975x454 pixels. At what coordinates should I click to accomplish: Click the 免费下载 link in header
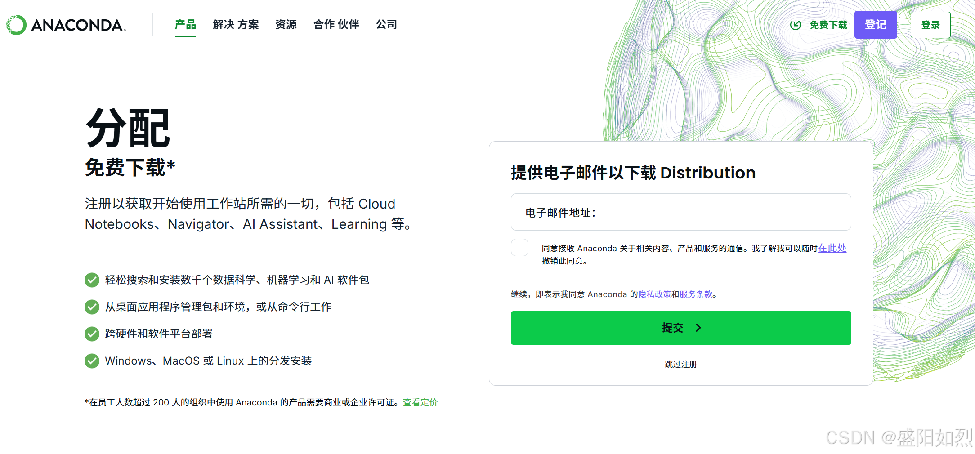[x=828, y=25]
